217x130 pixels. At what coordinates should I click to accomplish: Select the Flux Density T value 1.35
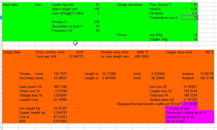(194, 5)
